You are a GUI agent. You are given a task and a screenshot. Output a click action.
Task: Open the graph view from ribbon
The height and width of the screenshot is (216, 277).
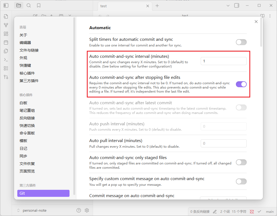pos(6,25)
